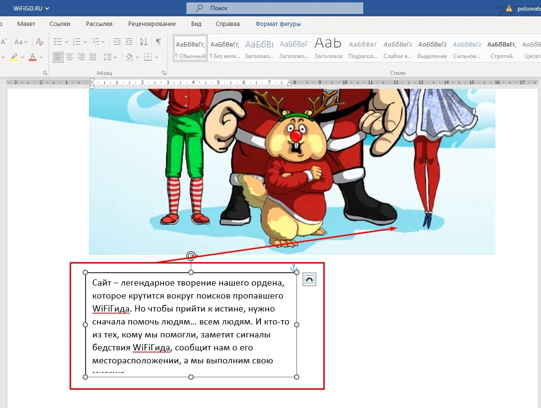Click the clear formatting icon
The image size is (541, 408).
click(40, 42)
